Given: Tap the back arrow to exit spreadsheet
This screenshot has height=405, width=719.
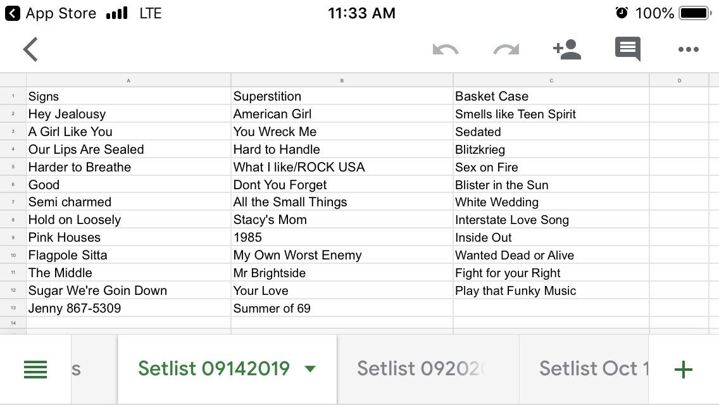Looking at the screenshot, I should point(31,49).
